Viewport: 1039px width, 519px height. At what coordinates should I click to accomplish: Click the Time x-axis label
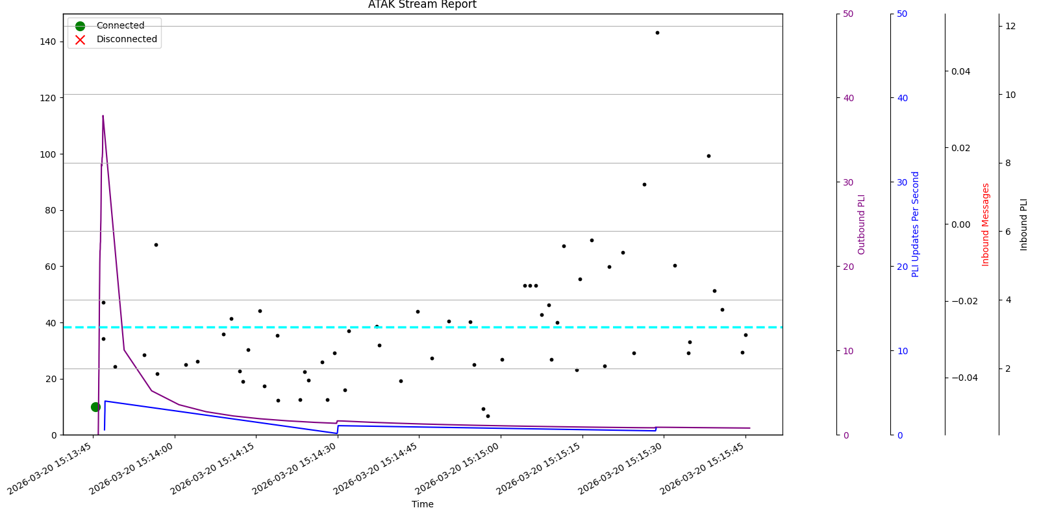pyautogui.click(x=422, y=504)
